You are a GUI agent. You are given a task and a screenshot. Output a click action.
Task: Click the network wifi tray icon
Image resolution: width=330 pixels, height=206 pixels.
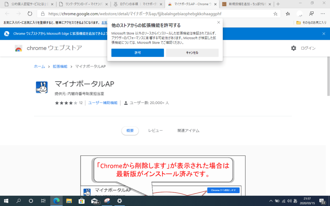point(284,201)
